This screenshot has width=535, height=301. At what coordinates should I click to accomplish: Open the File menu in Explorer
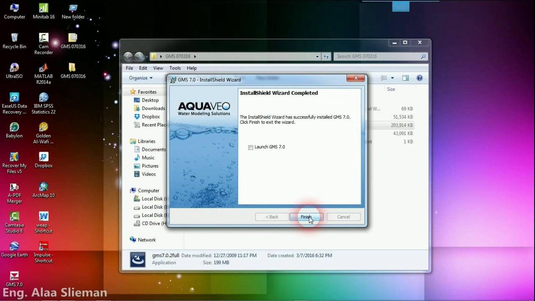130,68
